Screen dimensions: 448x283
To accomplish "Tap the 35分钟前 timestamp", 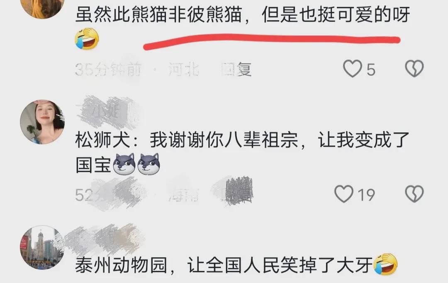I will click(x=108, y=69).
